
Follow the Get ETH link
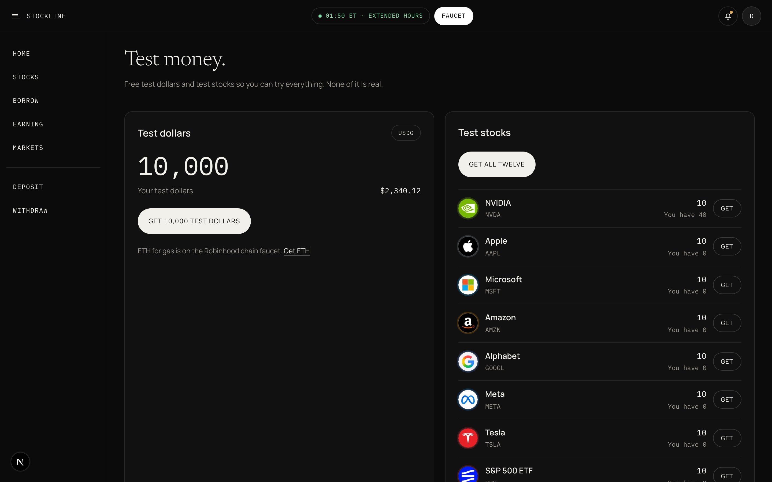(x=296, y=251)
